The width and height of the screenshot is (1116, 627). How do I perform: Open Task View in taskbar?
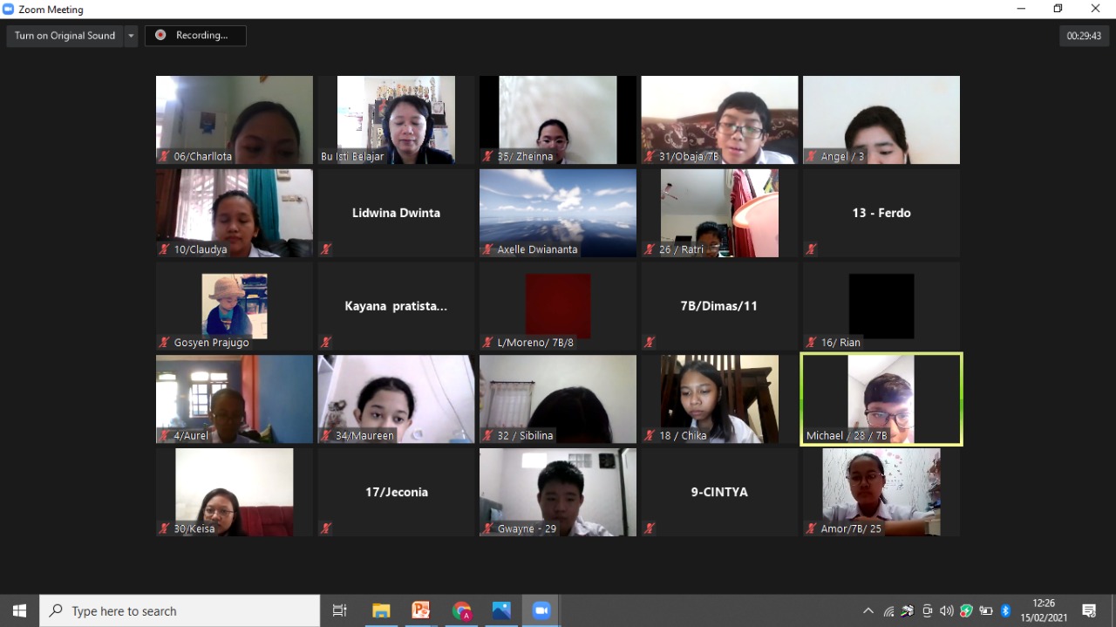340,610
